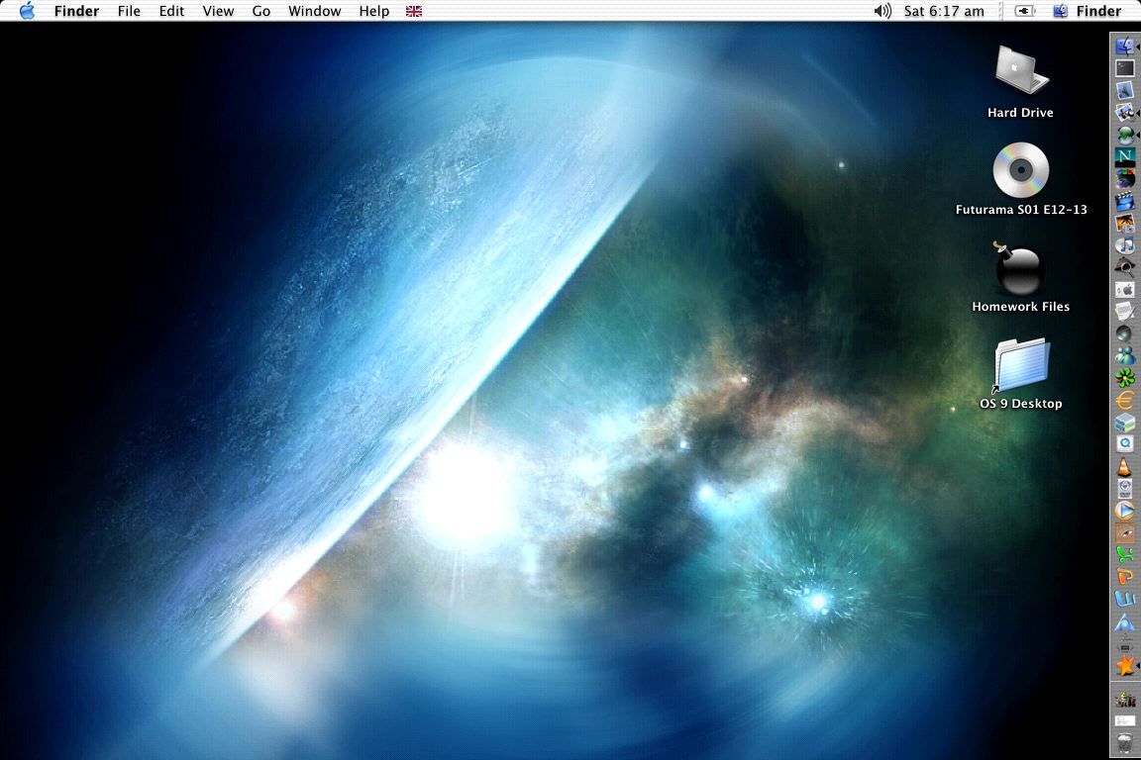
Task: Open the British flag keyboard input menu
Action: click(x=414, y=11)
